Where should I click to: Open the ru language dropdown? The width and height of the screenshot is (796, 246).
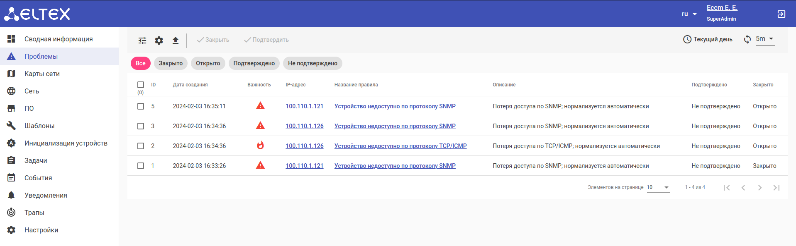[689, 14]
